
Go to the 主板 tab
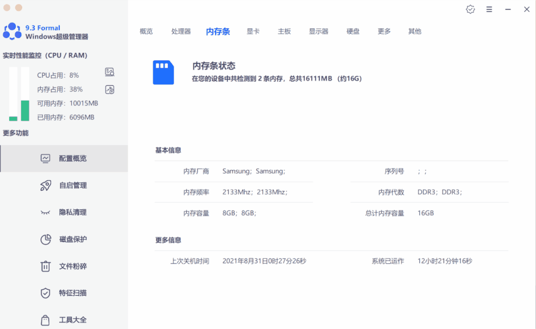tap(284, 32)
